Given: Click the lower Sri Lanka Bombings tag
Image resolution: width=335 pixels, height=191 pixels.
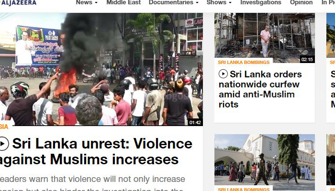Looking at the screenshot, I should coord(244,189).
